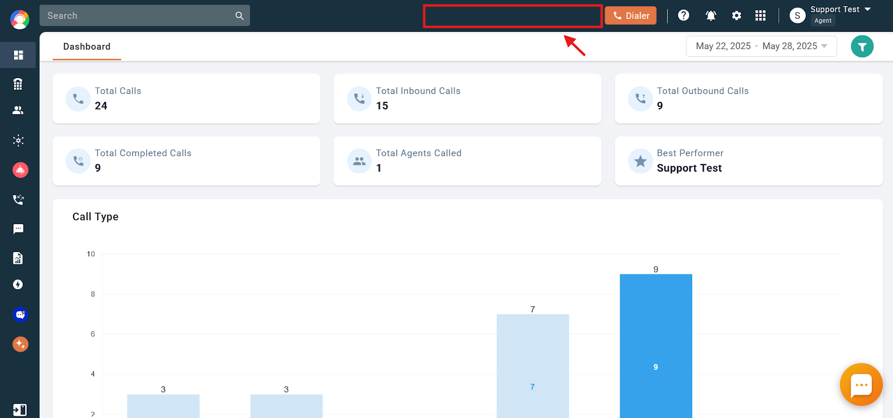Open the dial pad building icon in sidebar
Image resolution: width=893 pixels, height=418 pixels.
[18, 84]
